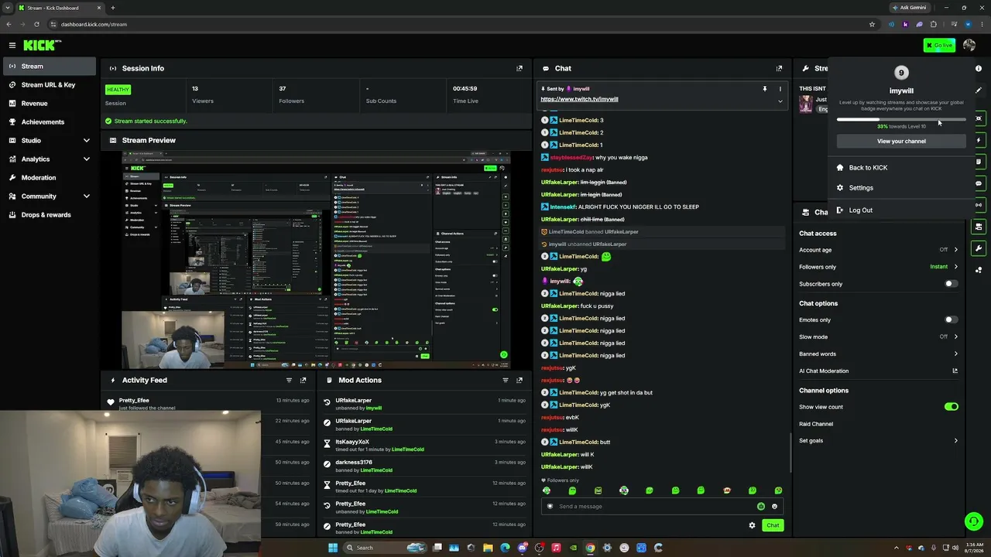Pop out the Mod Actions panel
This screenshot has height=557, width=991.
click(x=520, y=380)
